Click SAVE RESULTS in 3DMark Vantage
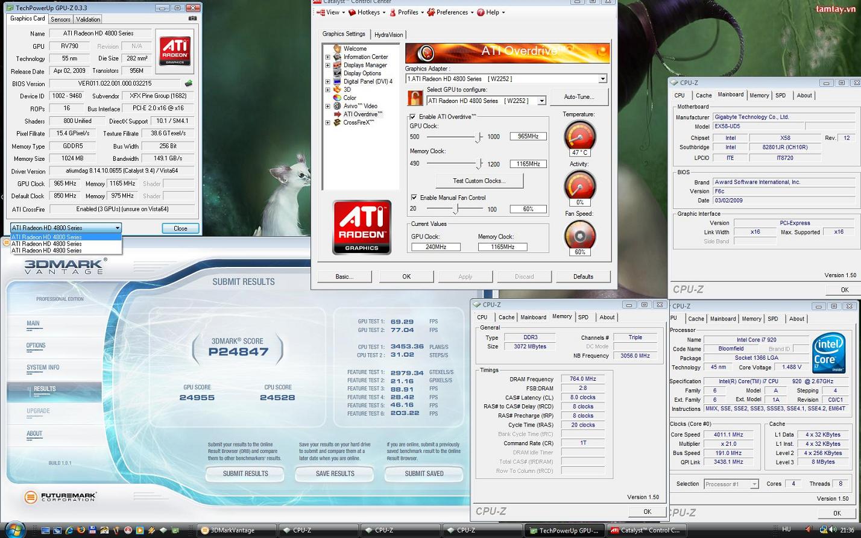This screenshot has height=538, width=861. tap(335, 474)
